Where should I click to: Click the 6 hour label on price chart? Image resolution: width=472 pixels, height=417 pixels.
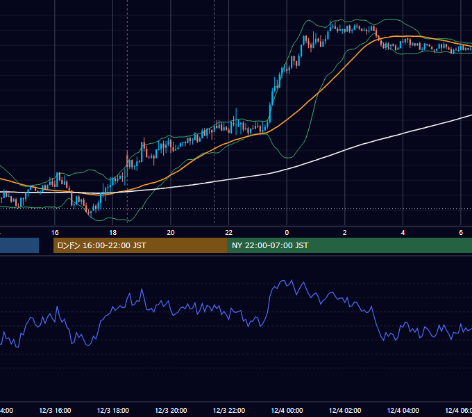point(461,233)
